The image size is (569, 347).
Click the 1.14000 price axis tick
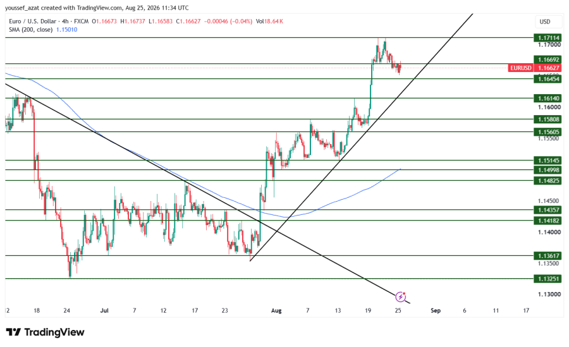coord(549,232)
